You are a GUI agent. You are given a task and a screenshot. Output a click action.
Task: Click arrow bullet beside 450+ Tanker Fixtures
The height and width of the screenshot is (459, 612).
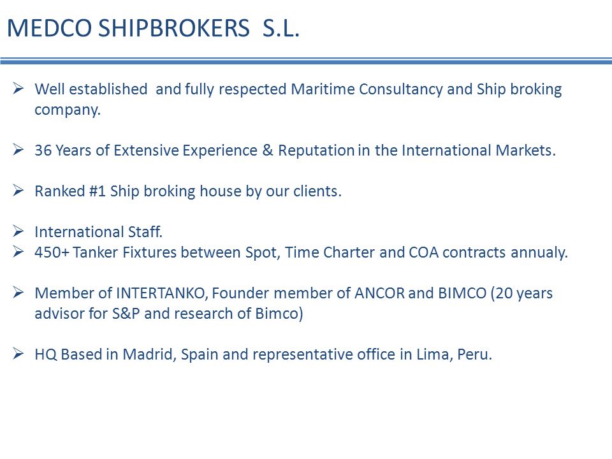coord(18,251)
